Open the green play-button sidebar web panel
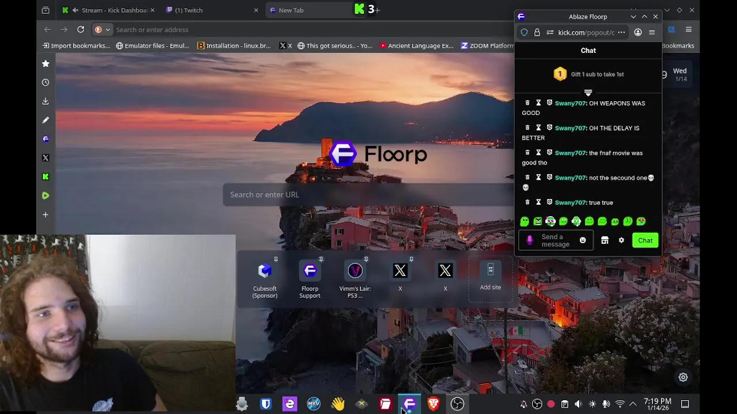 click(x=45, y=195)
